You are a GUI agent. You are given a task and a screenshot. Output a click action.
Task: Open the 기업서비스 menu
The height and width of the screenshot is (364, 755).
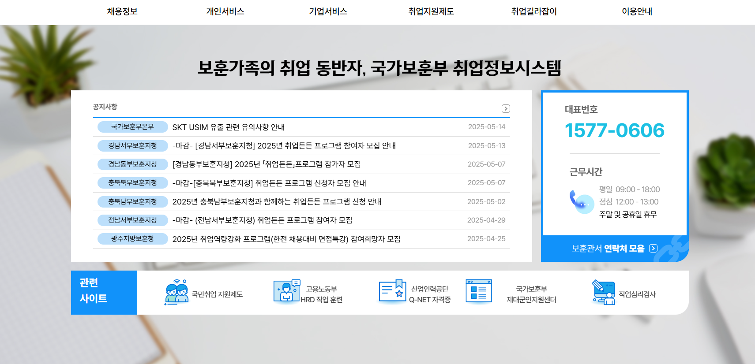click(x=328, y=11)
